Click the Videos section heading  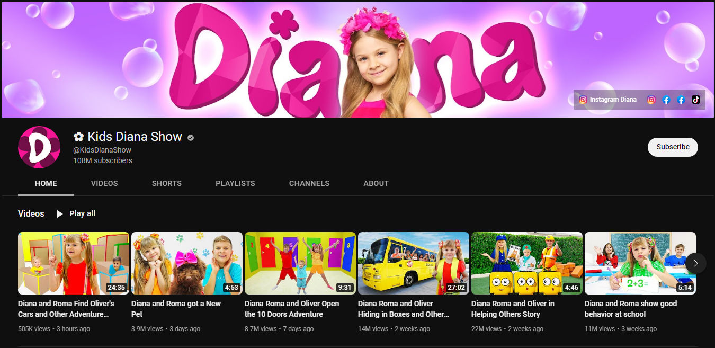(31, 213)
